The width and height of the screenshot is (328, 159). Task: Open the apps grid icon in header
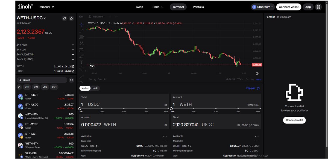318,7
